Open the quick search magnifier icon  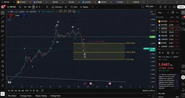tap(160, 7)
